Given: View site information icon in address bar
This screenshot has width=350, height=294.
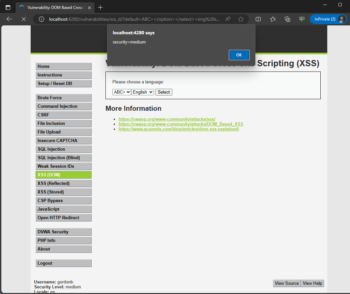Looking at the screenshot, I should coord(42,19).
